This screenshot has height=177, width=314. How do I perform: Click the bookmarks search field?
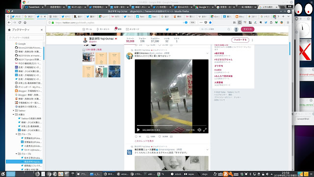(26, 37)
